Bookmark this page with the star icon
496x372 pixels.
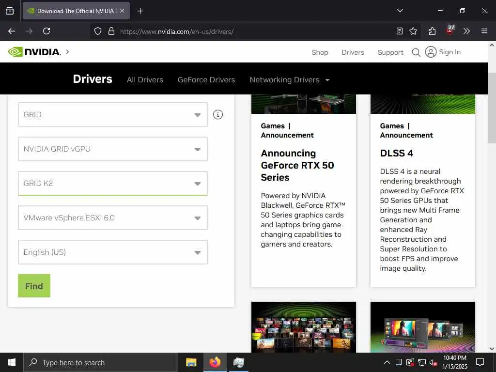pyautogui.click(x=413, y=31)
